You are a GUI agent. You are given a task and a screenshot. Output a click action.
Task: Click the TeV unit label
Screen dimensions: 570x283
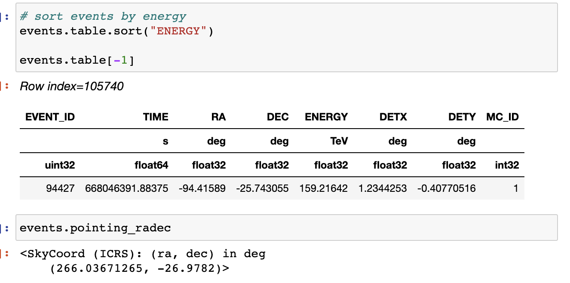(338, 141)
